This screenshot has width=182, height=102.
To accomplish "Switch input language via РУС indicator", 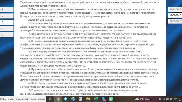I will click(x=176, y=99).
